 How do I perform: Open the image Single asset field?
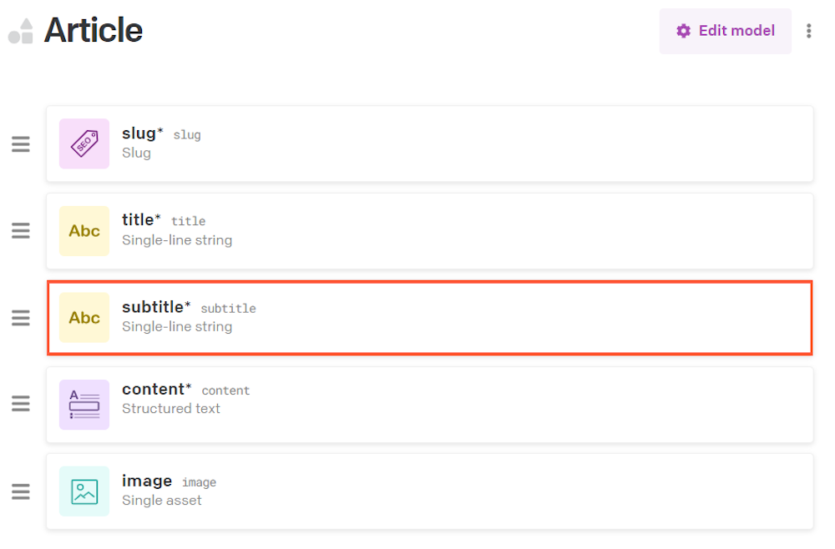430,491
